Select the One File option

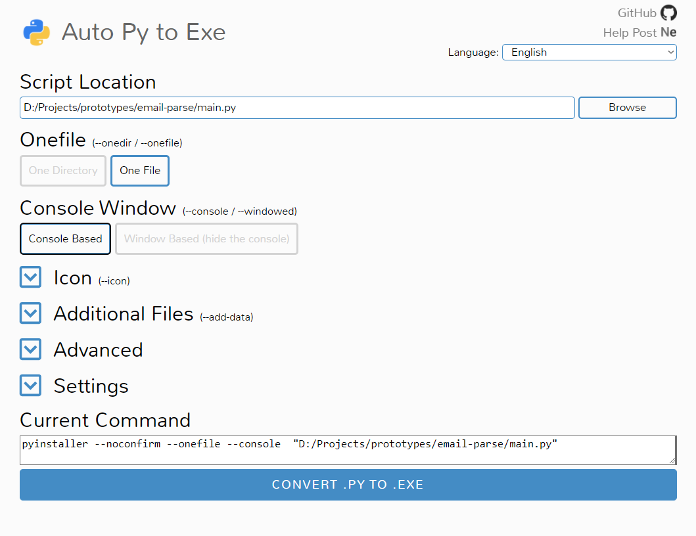click(x=140, y=171)
